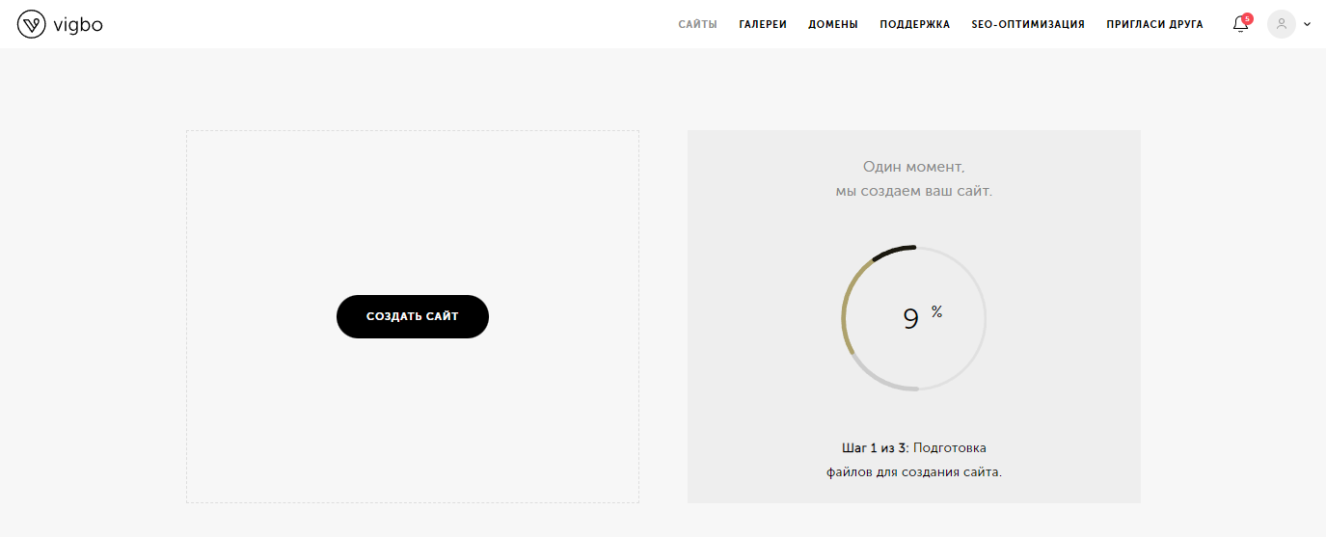Click the red notification count badge
Viewport: 1326px width, 537px height.
(1248, 18)
